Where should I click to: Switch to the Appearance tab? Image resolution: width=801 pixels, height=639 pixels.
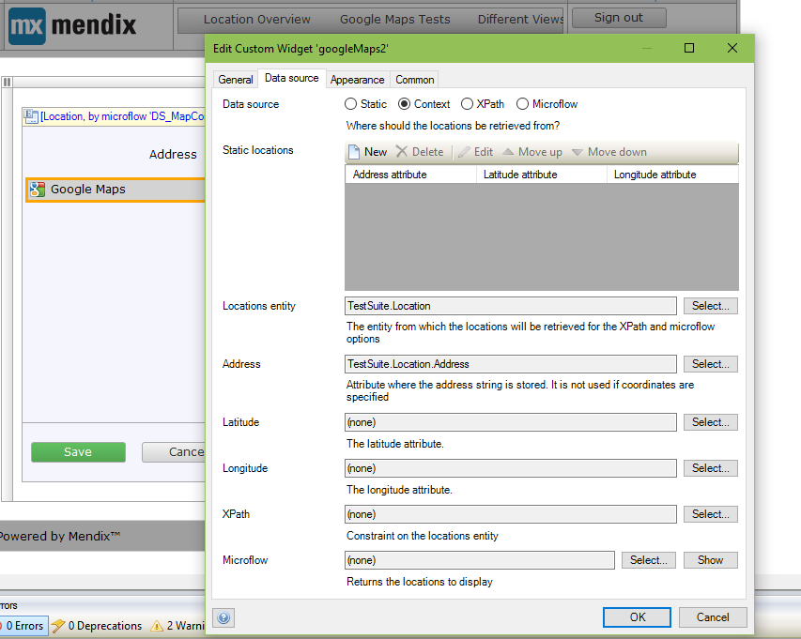click(x=357, y=80)
